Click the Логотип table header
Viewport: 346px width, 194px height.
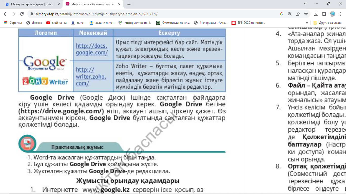(x=46, y=33)
